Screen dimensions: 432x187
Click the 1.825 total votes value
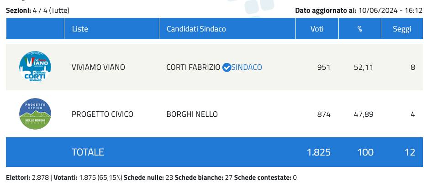tap(319, 152)
